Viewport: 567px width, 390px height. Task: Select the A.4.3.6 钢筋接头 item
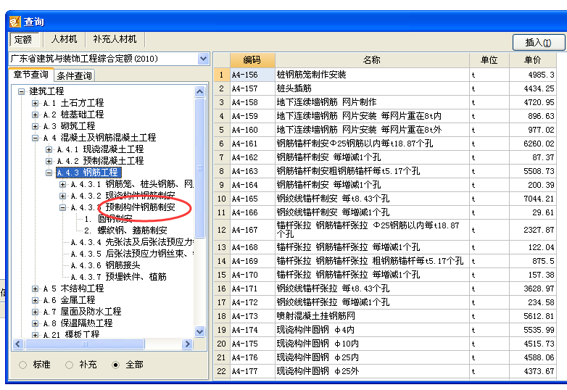tap(105, 265)
